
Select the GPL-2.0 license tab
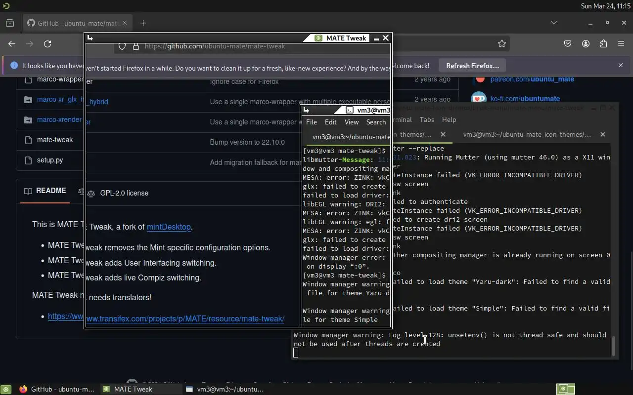tap(118, 193)
